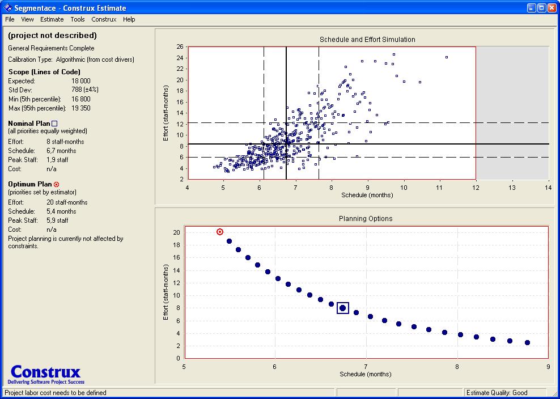
Task: Click the Segmentace app icon in the title bar
Action: coord(7,7)
